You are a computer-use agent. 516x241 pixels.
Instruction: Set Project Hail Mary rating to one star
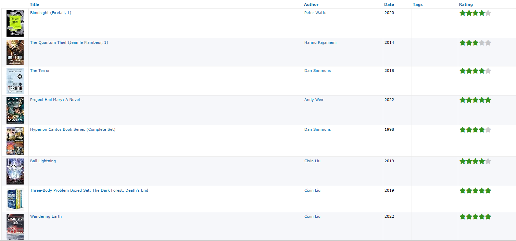[x=463, y=100]
